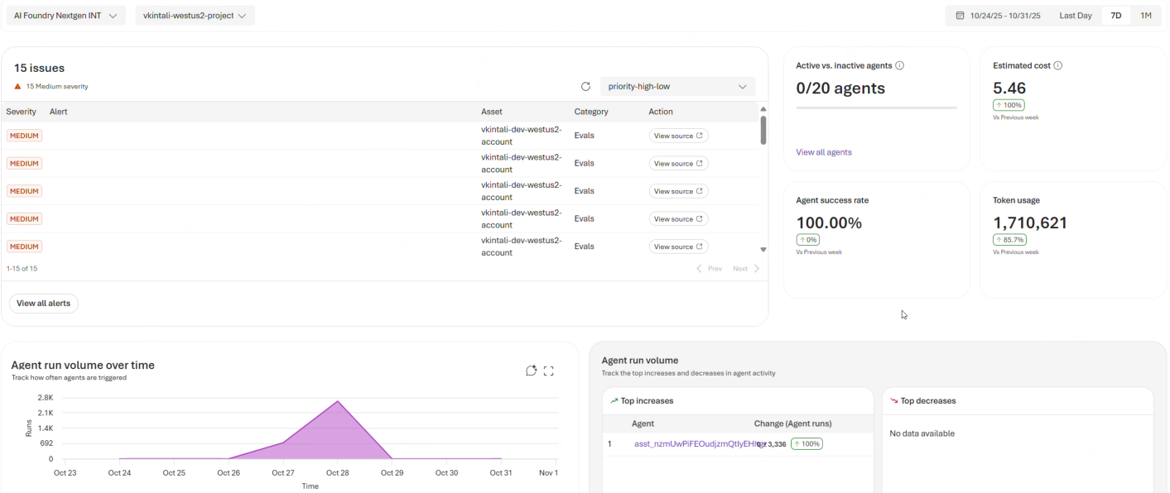Click View all alerts button
Viewport: 1170px width, 493px height.
coord(43,303)
